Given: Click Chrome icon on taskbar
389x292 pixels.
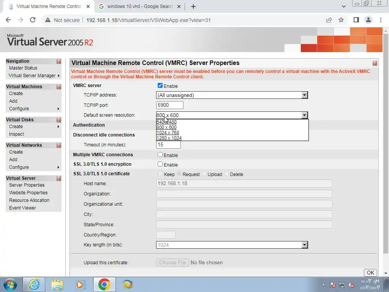Looking at the screenshot, I should pos(104,284).
